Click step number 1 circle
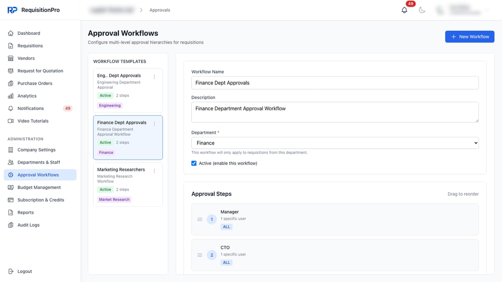The width and height of the screenshot is (502, 282). tap(212, 219)
